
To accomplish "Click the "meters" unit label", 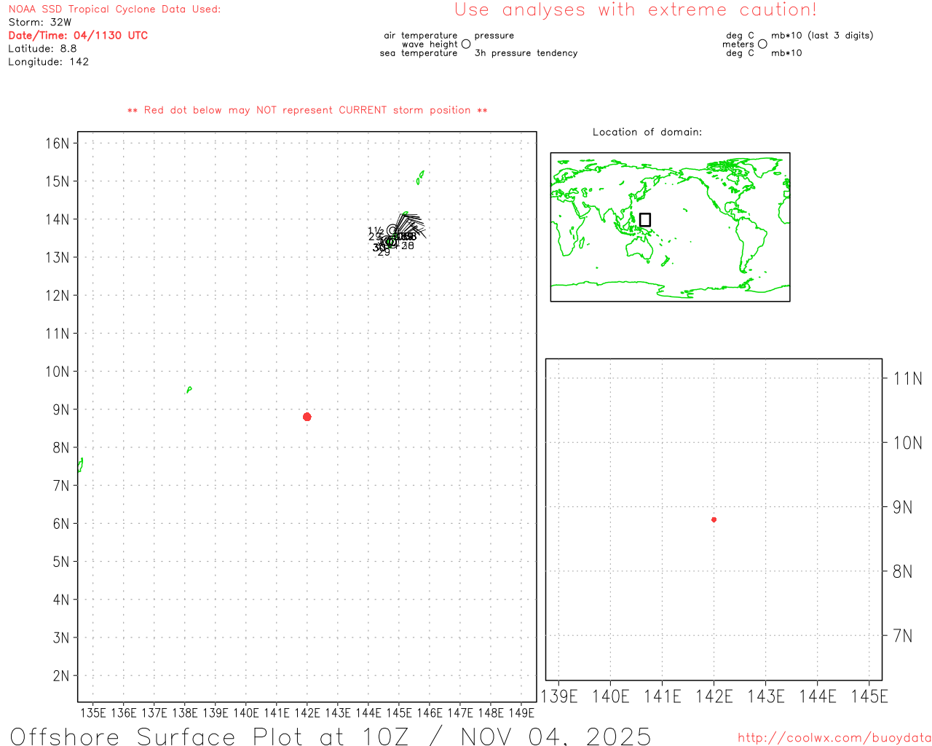I will click(738, 44).
